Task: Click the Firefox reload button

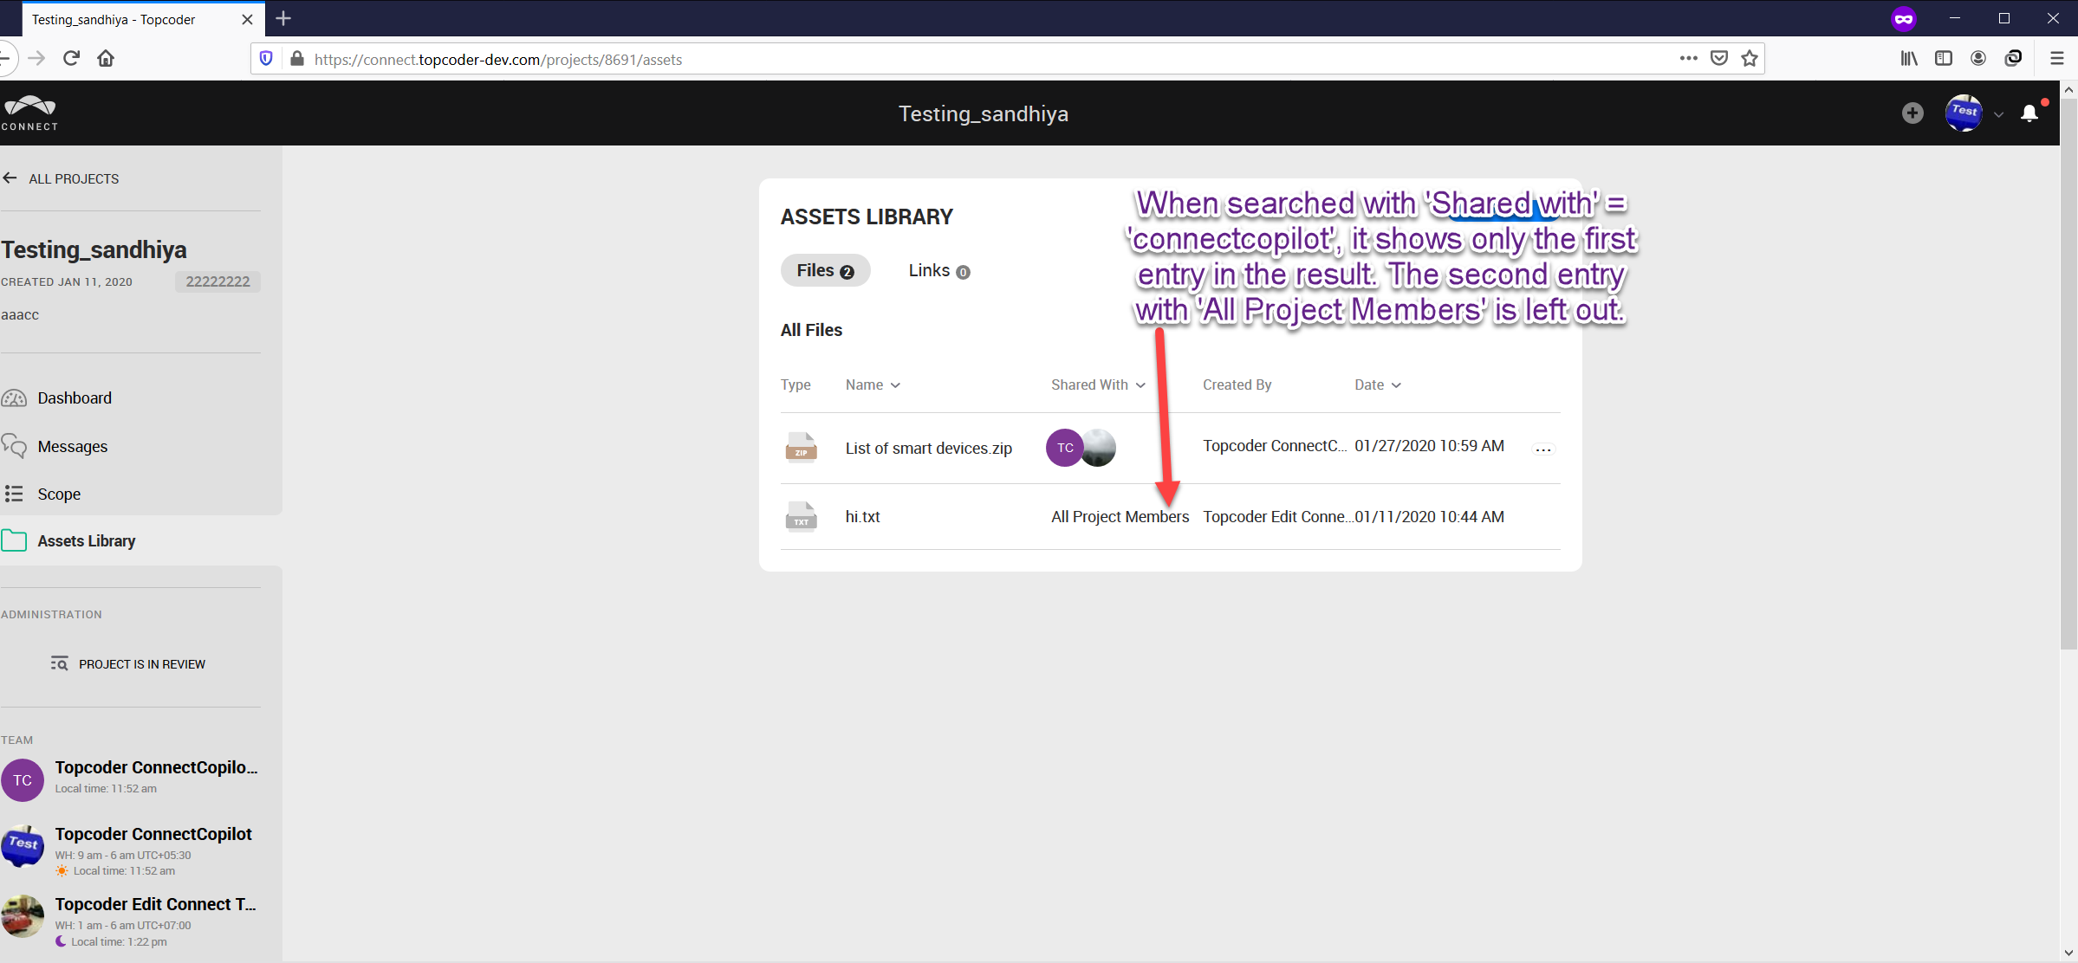Action: (x=72, y=59)
